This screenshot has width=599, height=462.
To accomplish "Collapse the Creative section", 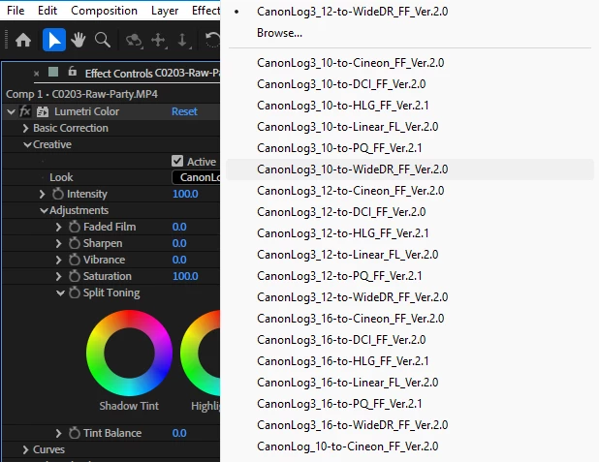I will [x=27, y=144].
